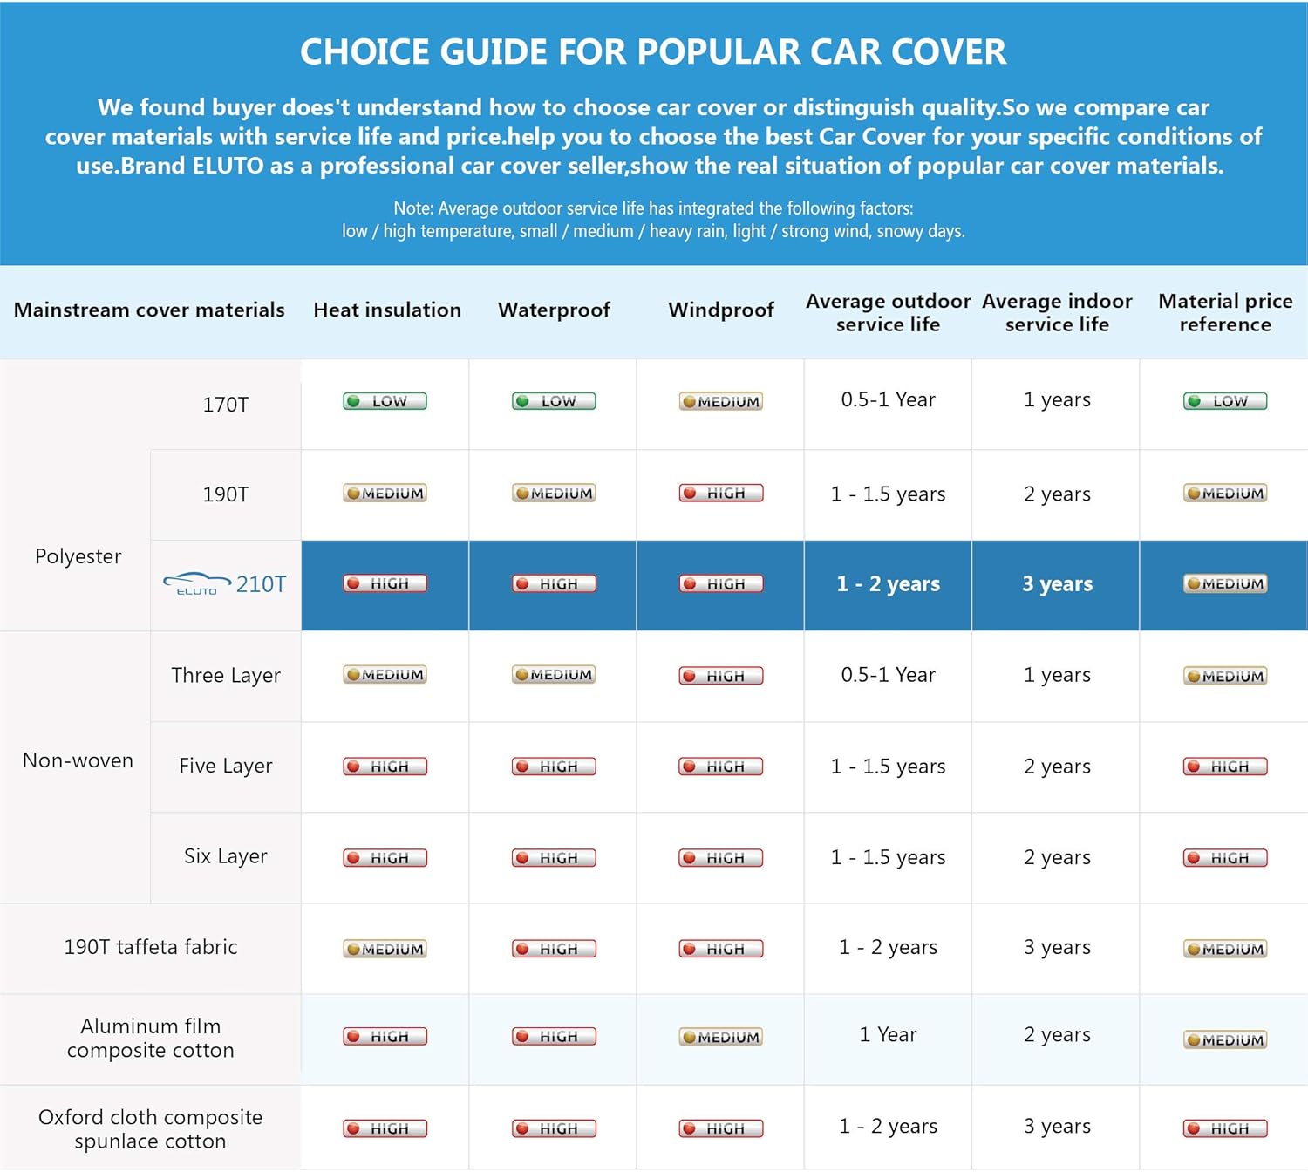Viewport: 1308px width, 1172px height.
Task: Click the MEDIUM windproof badge in the 170T row
Action: (x=721, y=401)
